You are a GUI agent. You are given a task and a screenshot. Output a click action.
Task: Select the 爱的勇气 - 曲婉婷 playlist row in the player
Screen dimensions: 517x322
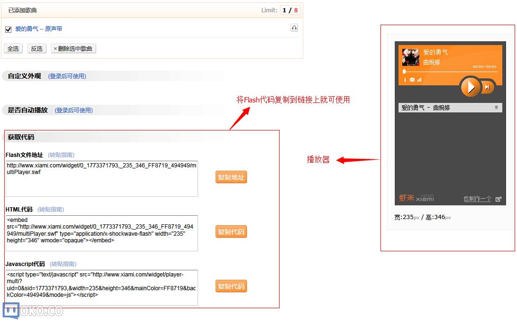click(x=450, y=108)
